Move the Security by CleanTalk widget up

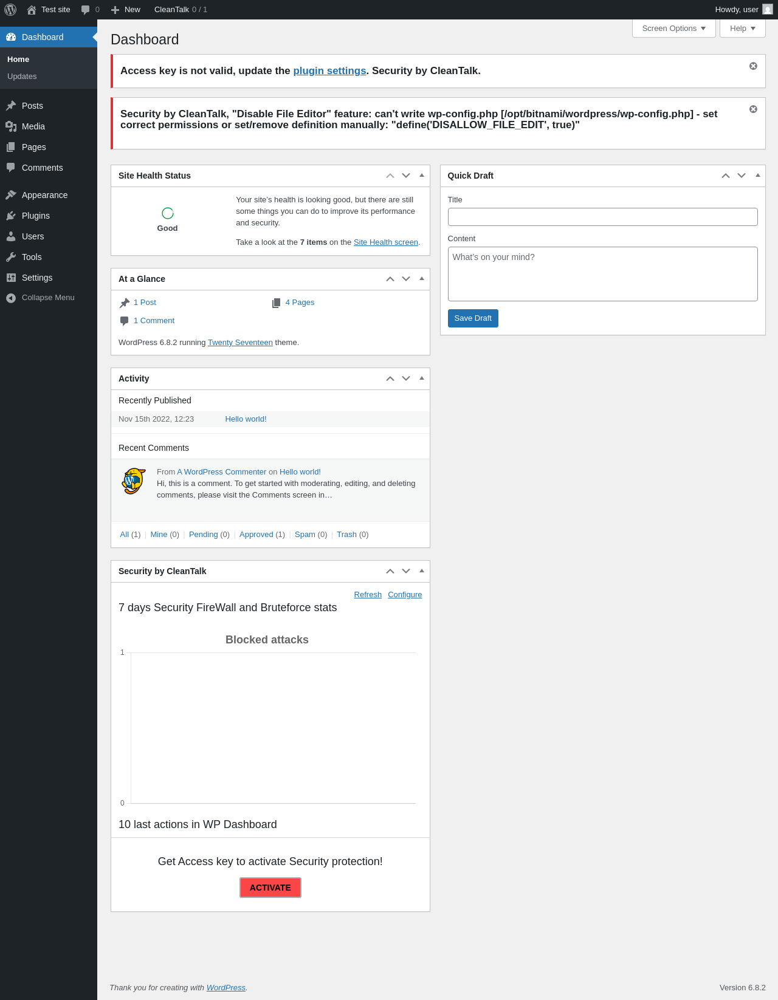390,571
